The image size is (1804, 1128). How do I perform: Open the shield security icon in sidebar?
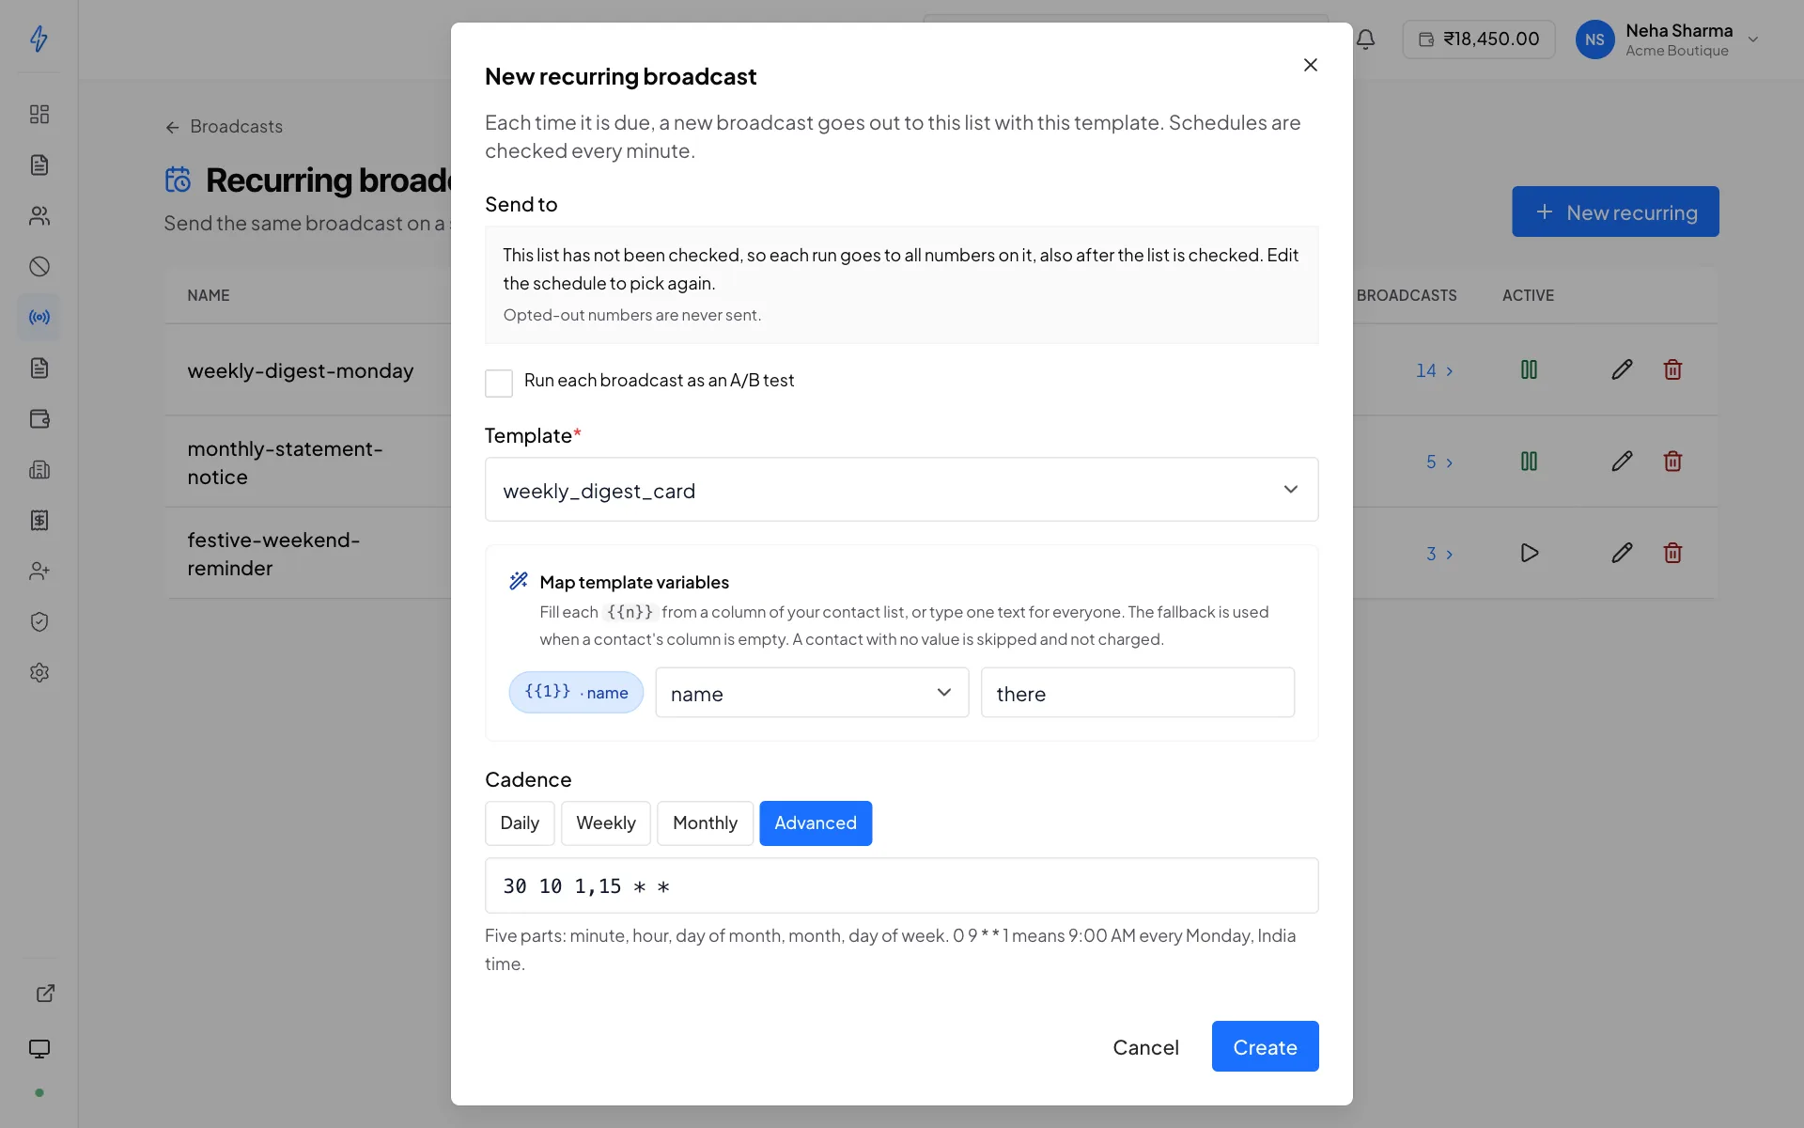[39, 622]
